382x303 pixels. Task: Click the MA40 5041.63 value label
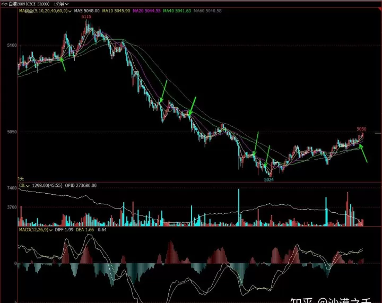(177, 11)
